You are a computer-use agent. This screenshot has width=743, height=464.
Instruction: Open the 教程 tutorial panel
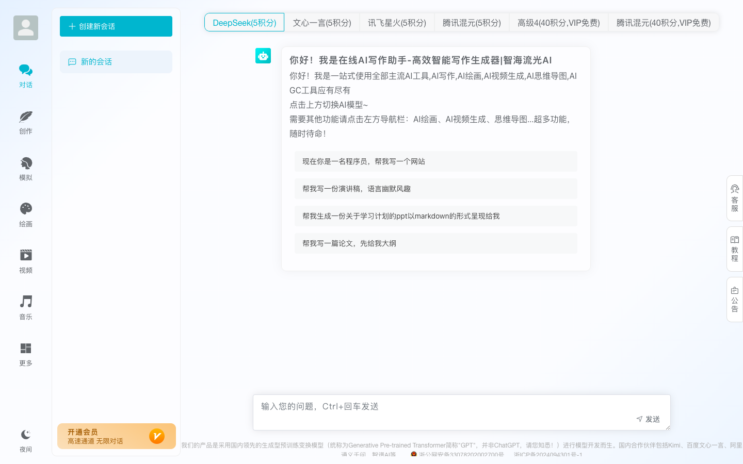point(734,248)
